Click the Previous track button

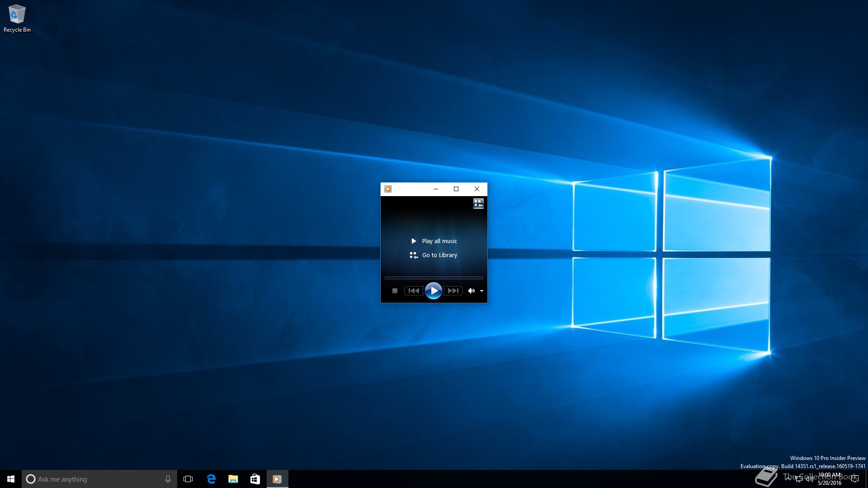click(x=413, y=291)
